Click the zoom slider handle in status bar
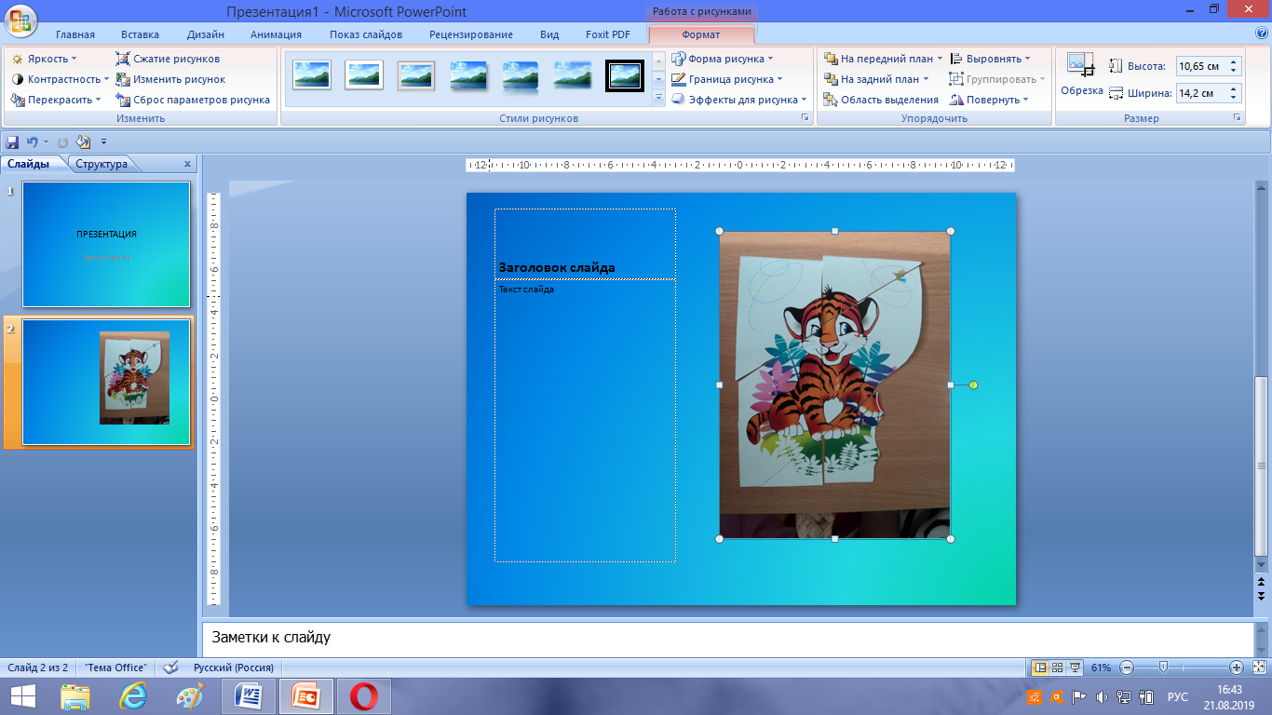This screenshot has width=1272, height=715. [1163, 668]
